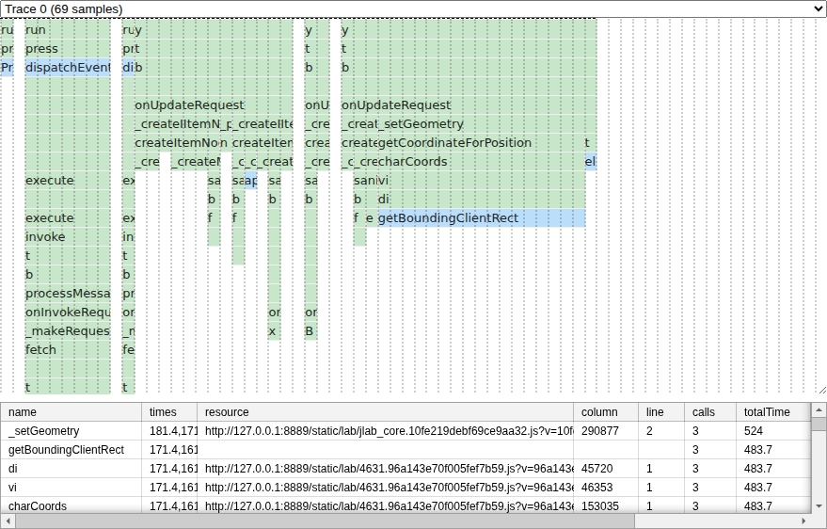Sort by the totalTime column header
Viewport: 827px width, 529px height.
click(x=773, y=412)
